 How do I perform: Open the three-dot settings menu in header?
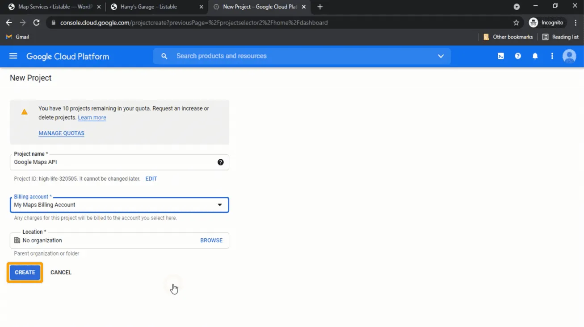tap(552, 56)
